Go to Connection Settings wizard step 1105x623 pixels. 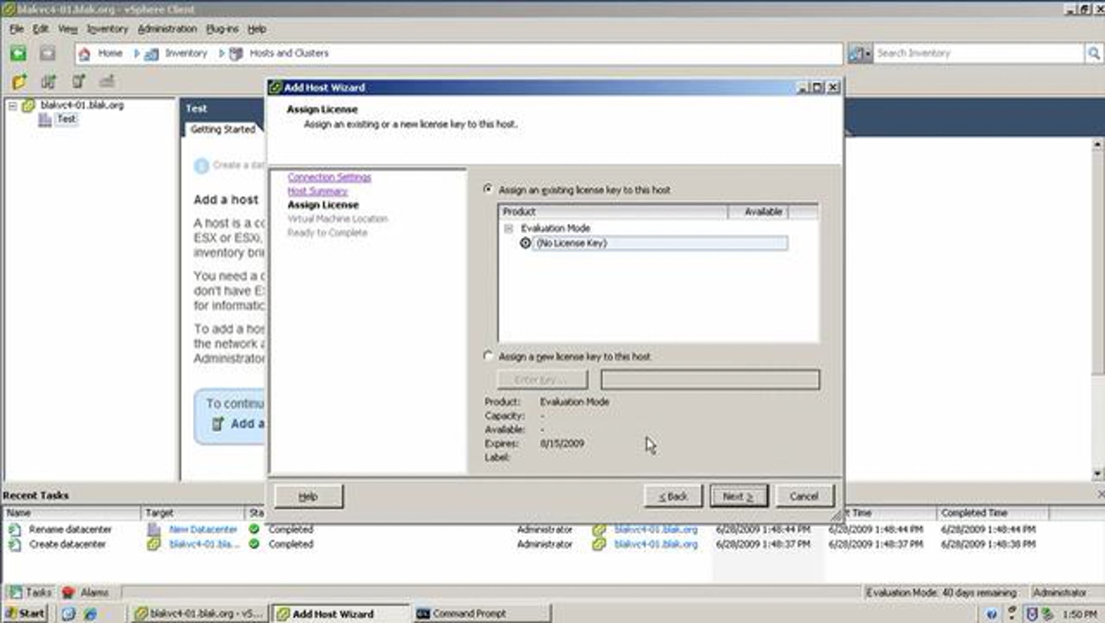click(x=329, y=177)
